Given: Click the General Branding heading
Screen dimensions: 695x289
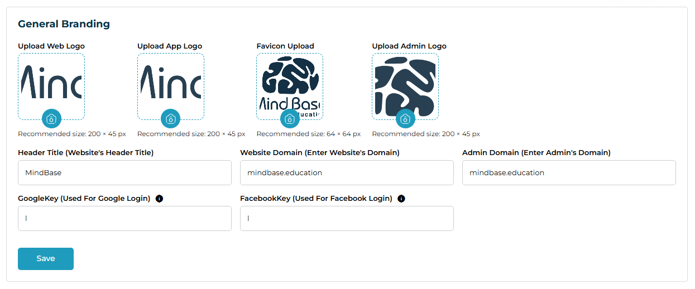Looking at the screenshot, I should [64, 24].
